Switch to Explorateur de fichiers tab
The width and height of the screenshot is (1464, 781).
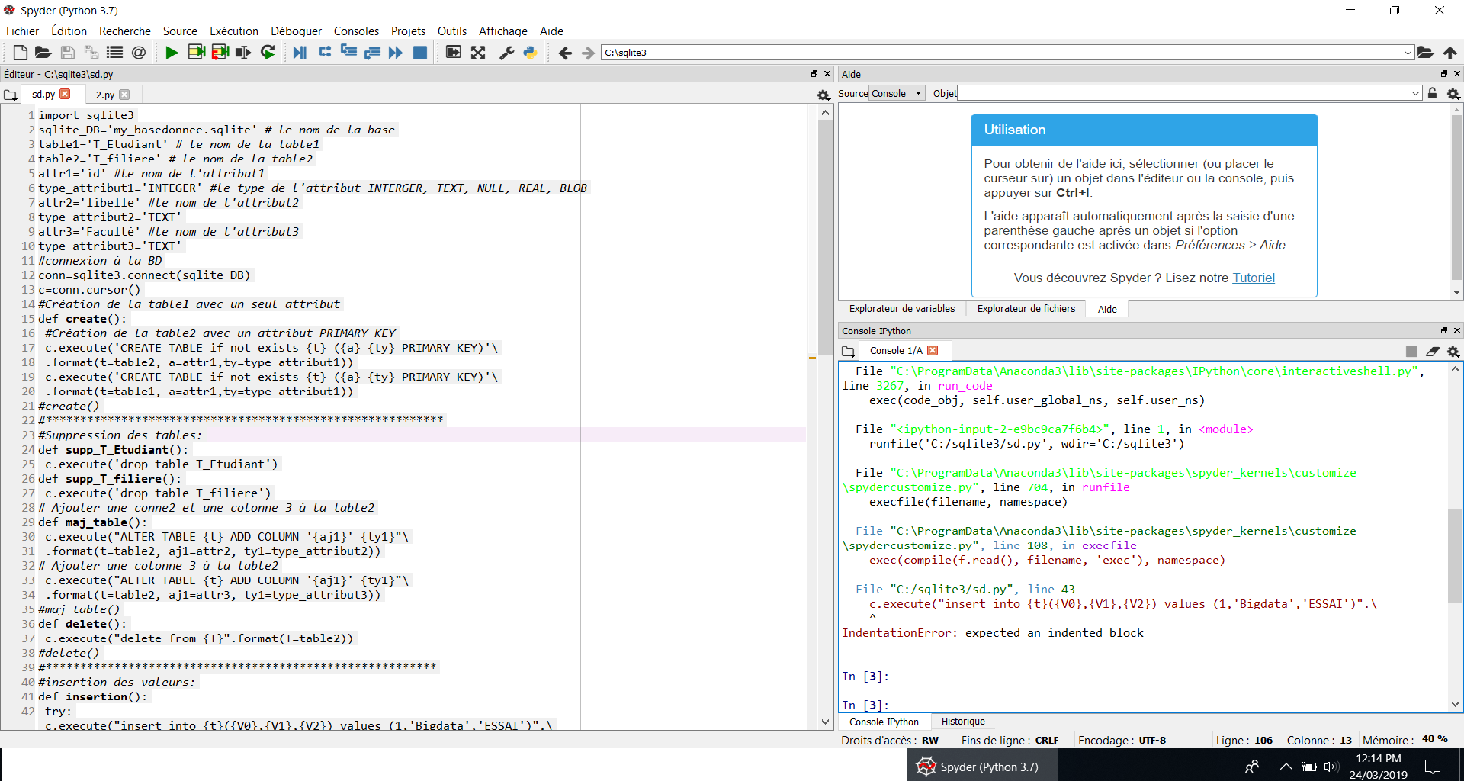pyautogui.click(x=1026, y=309)
